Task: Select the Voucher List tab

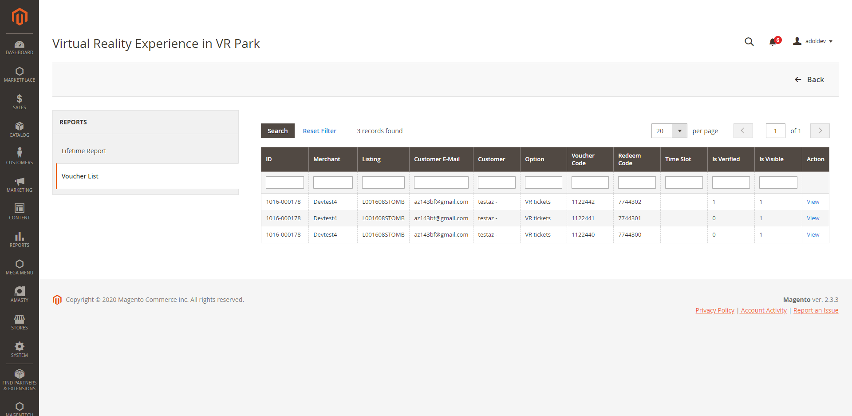Action: click(x=147, y=176)
